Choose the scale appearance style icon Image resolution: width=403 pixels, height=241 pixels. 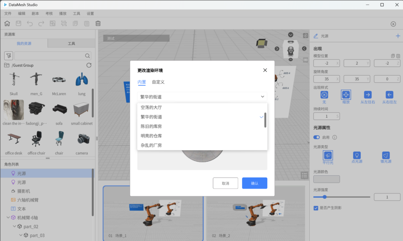[346, 95]
